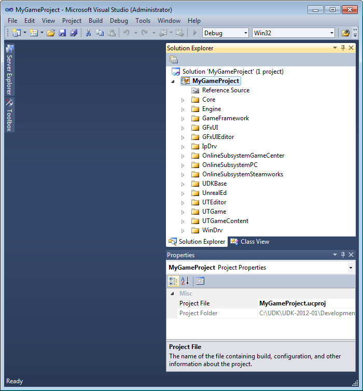This screenshot has width=363, height=391.
Task: Open the Tools menu
Action: coord(143,21)
